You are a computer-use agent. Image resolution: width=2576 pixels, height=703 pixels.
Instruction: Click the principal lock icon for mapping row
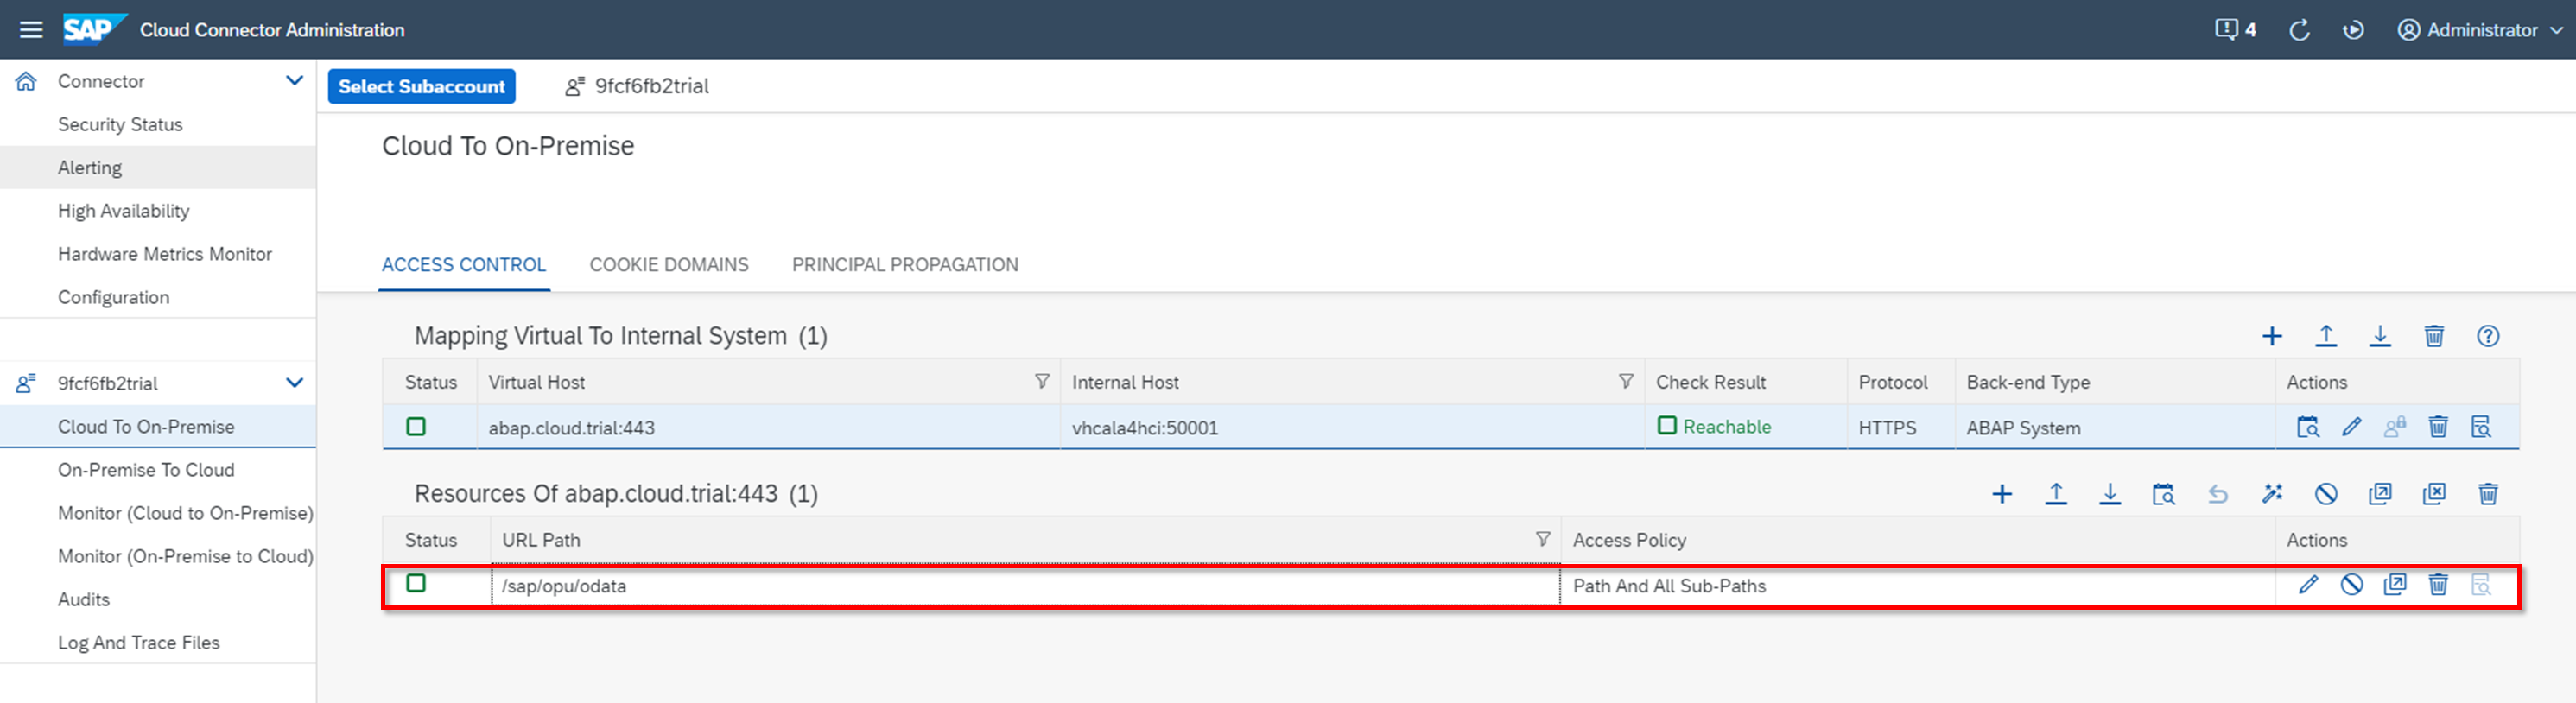(2395, 427)
